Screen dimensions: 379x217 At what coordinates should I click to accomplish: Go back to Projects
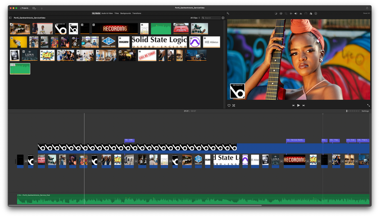24,8
